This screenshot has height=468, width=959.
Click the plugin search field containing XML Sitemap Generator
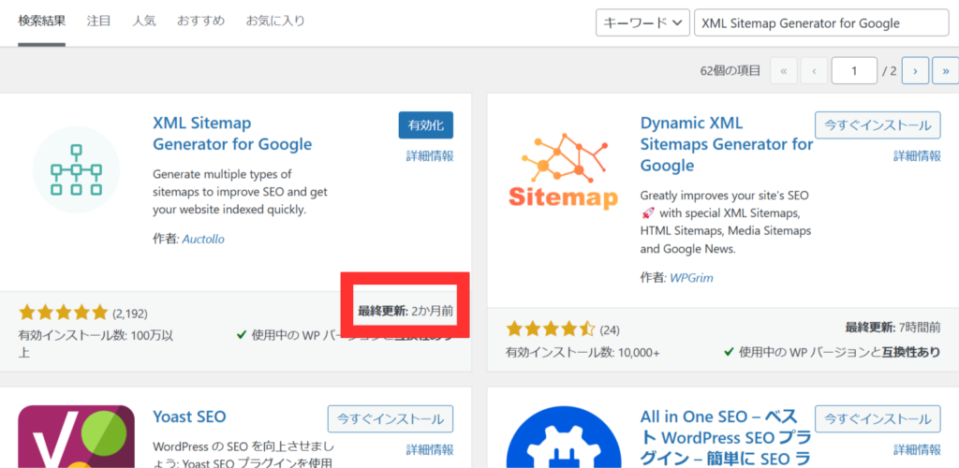tap(821, 23)
